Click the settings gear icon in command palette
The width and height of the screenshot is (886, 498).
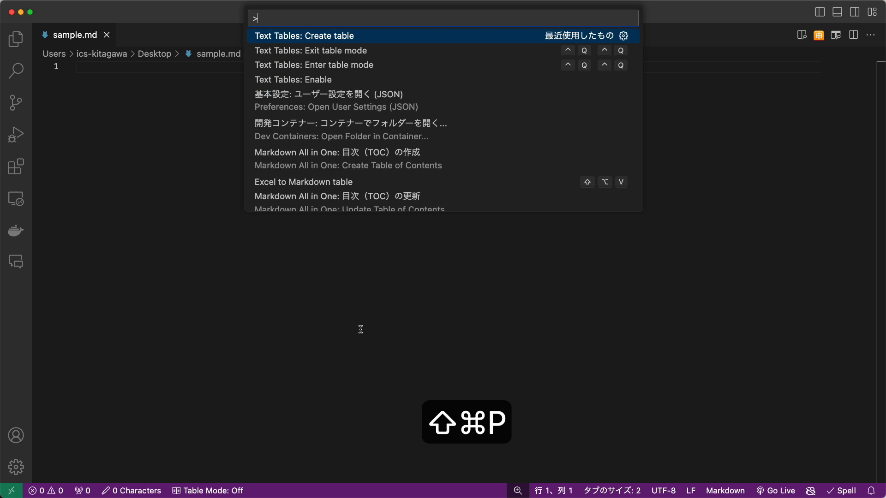[x=623, y=35]
